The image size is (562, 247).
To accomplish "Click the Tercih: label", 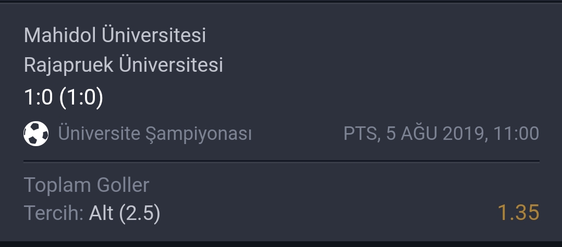I will point(54,213).
